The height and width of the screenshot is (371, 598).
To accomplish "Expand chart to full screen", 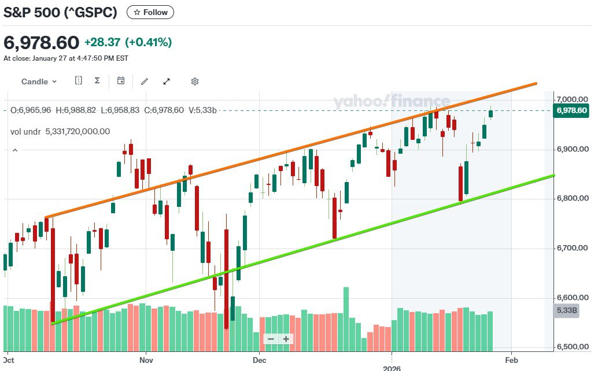I will coord(167,81).
